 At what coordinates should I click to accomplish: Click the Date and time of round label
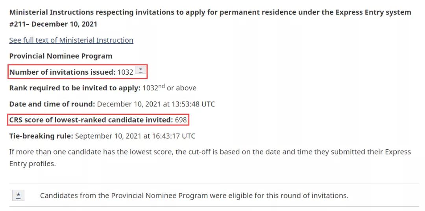click(x=52, y=104)
